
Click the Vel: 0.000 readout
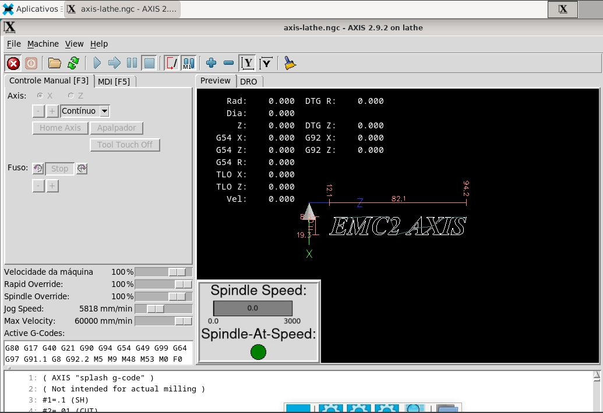(260, 199)
